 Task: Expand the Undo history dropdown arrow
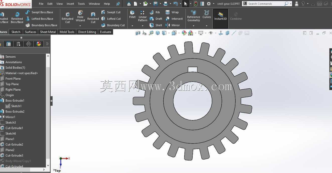[x=180, y=4]
